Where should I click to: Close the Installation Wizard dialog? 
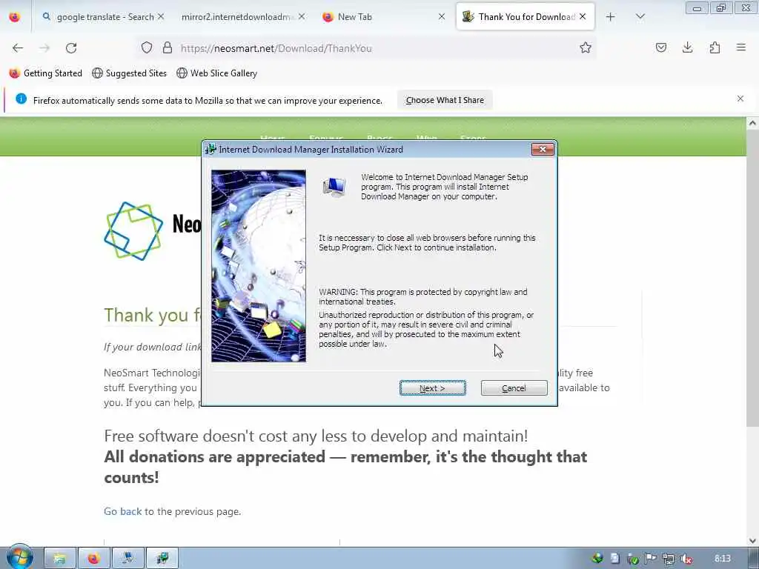click(x=542, y=150)
